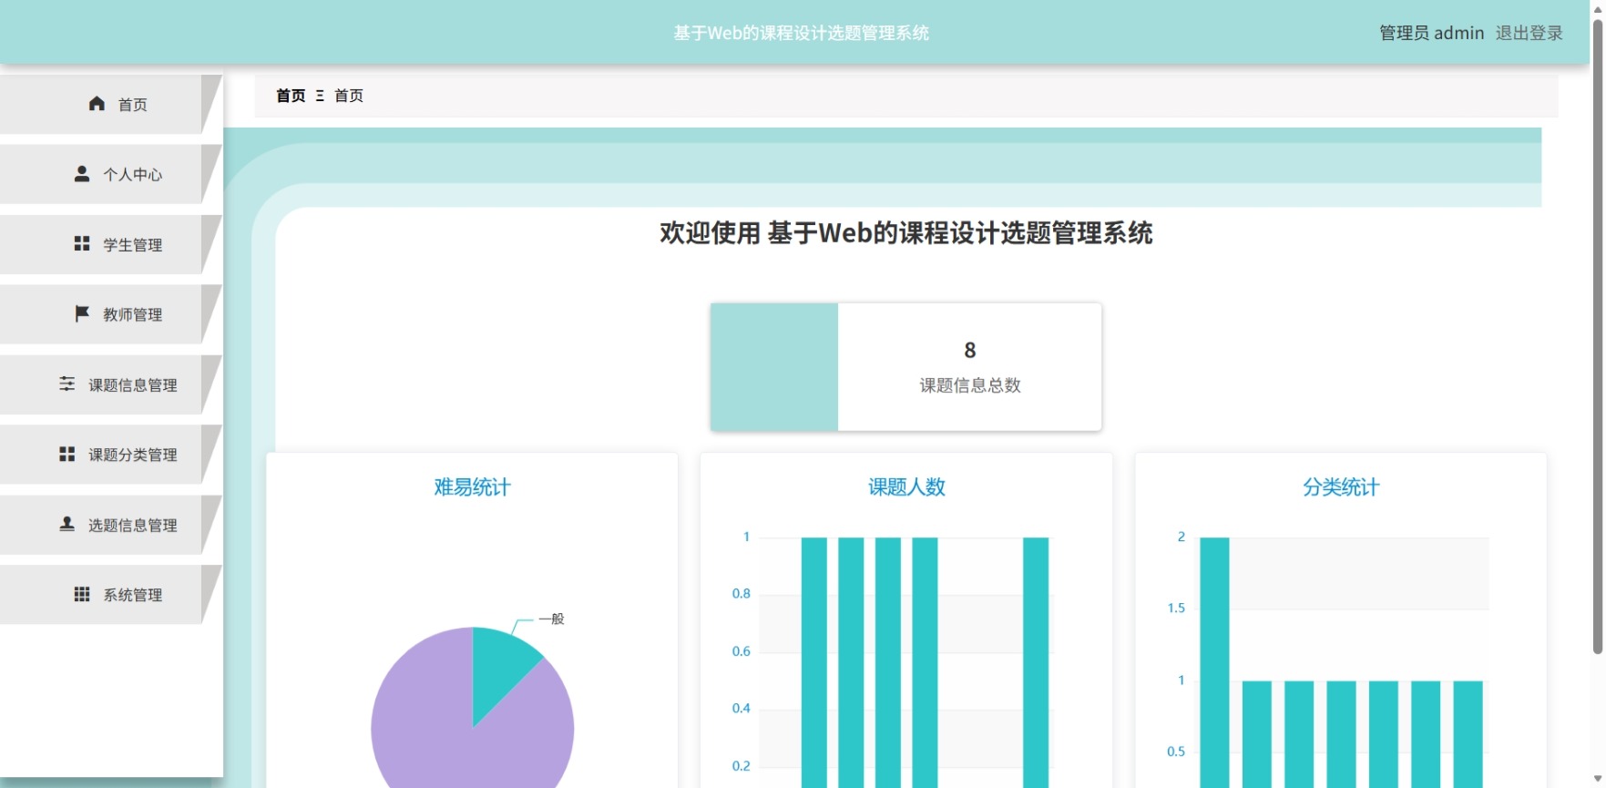This screenshot has width=1606, height=788.
Task: Click the 0.8 axis label in 课题人数
Action: (742, 594)
